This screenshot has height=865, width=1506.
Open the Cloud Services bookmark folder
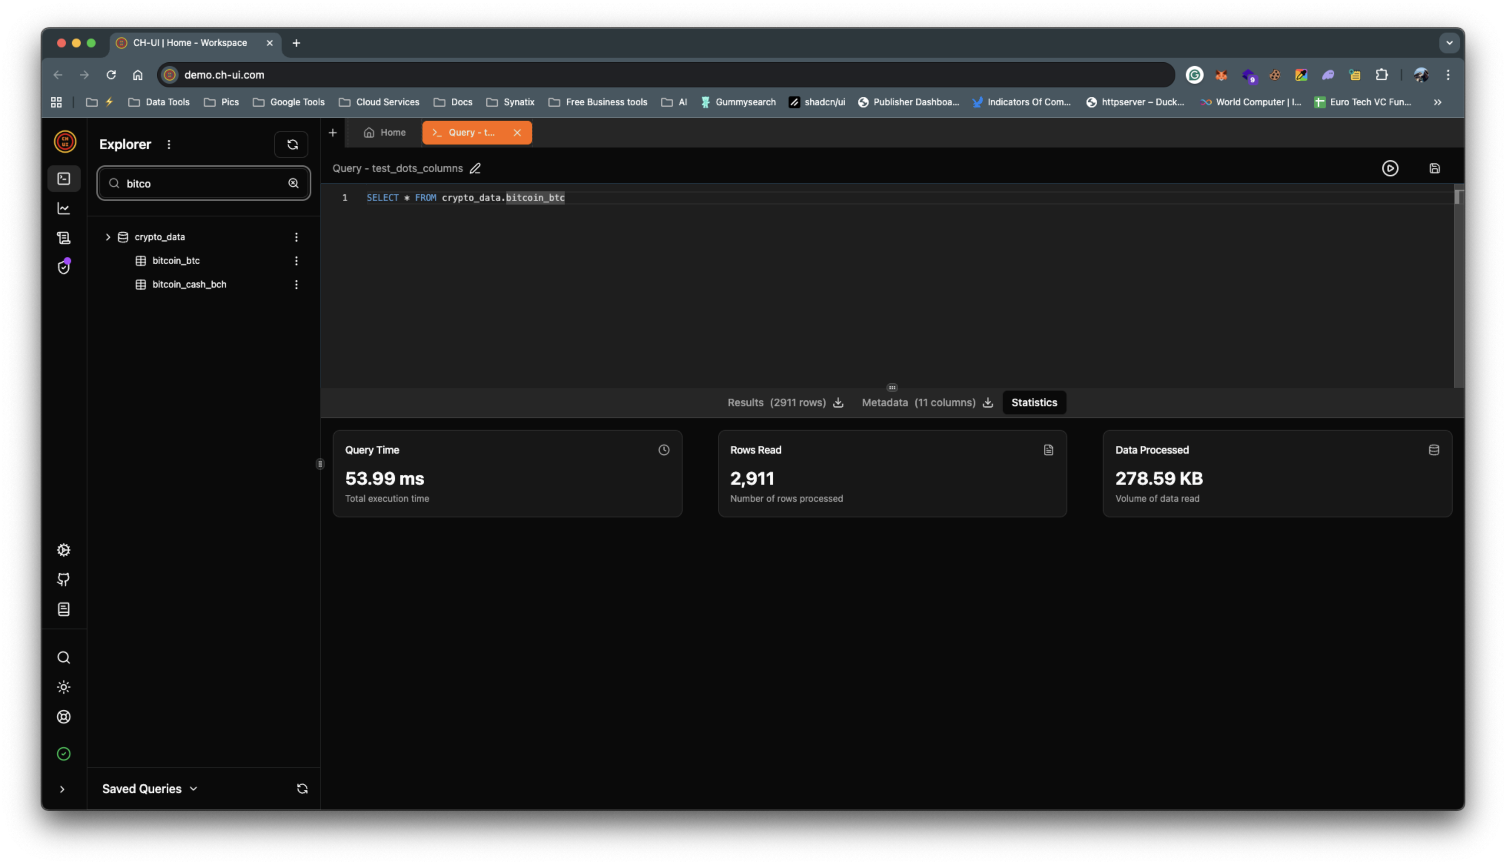[379, 102]
